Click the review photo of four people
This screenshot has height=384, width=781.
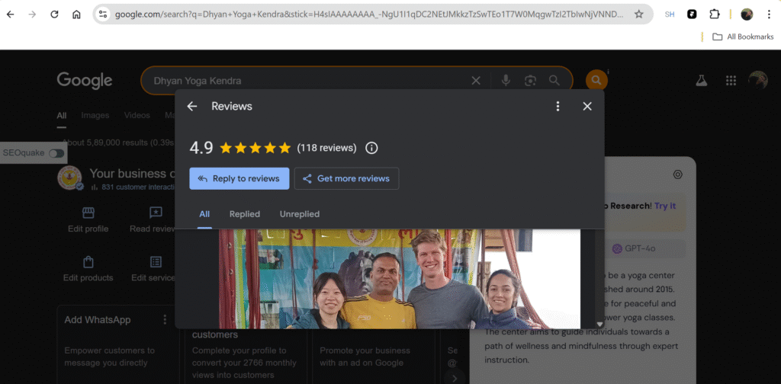click(x=400, y=278)
